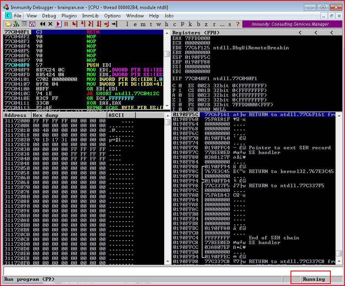The width and height of the screenshot is (345, 286).
Task: Open the File menu
Action: pos(18,16)
